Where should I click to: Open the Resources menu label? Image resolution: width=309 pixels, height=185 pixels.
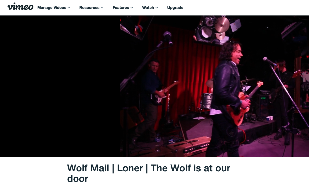pos(89,8)
